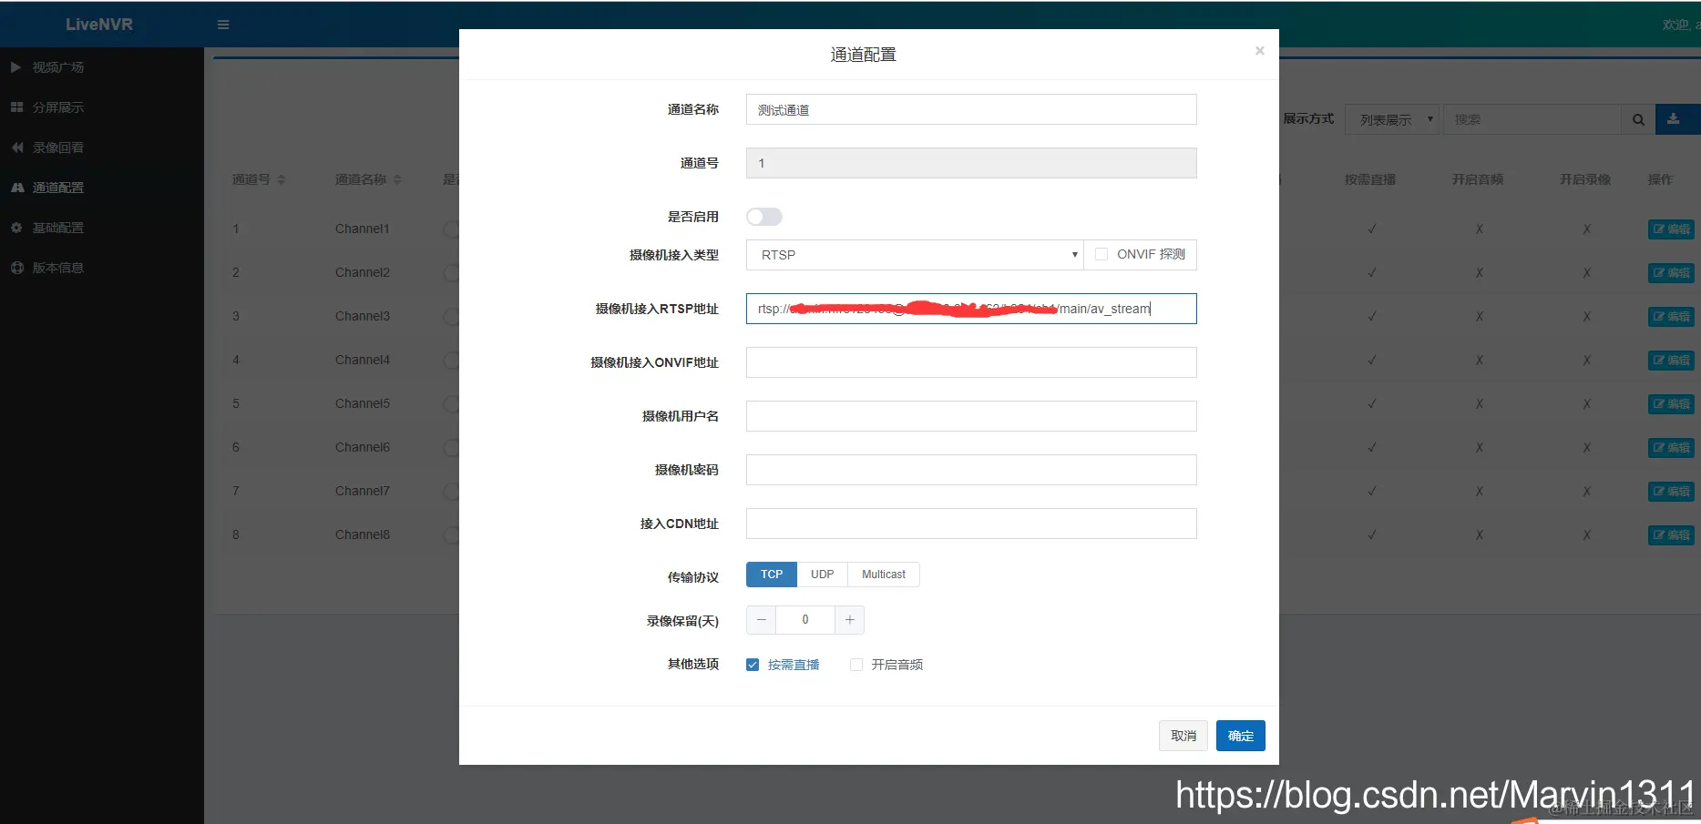
Task: Click the search magnifier icon
Action: coord(1638,119)
